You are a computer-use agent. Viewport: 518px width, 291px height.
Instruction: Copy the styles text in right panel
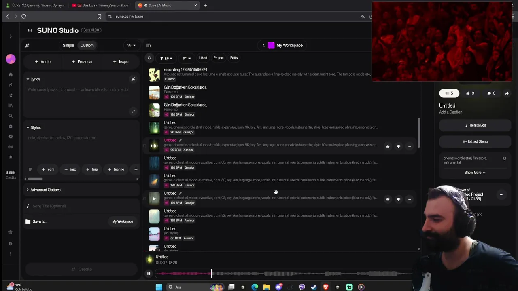pos(504,158)
